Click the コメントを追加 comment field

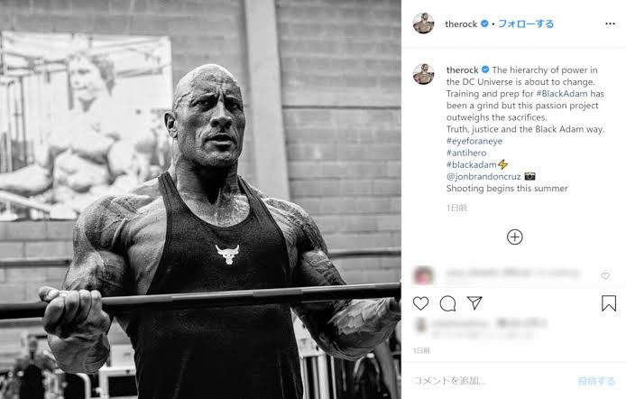coord(491,381)
